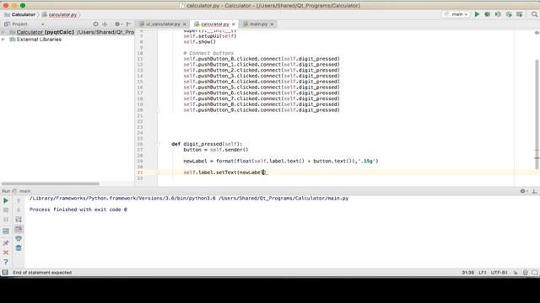
Task: Open help from Run panel question mark
Action: click(6, 262)
